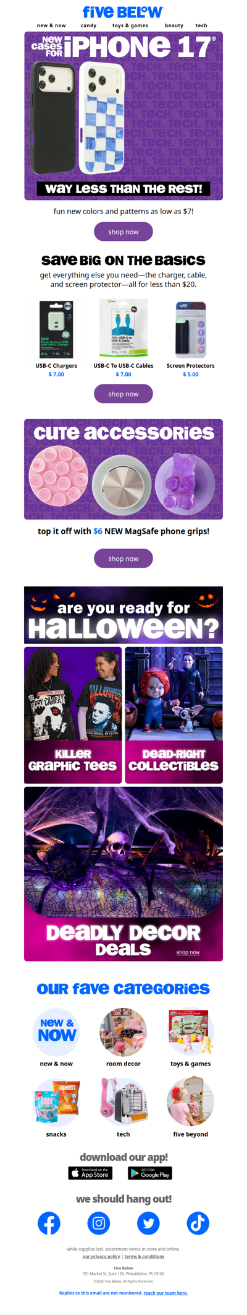247x1315 pixels.
Task: Click shop now below MagSafe phone grips
Action: (x=124, y=558)
